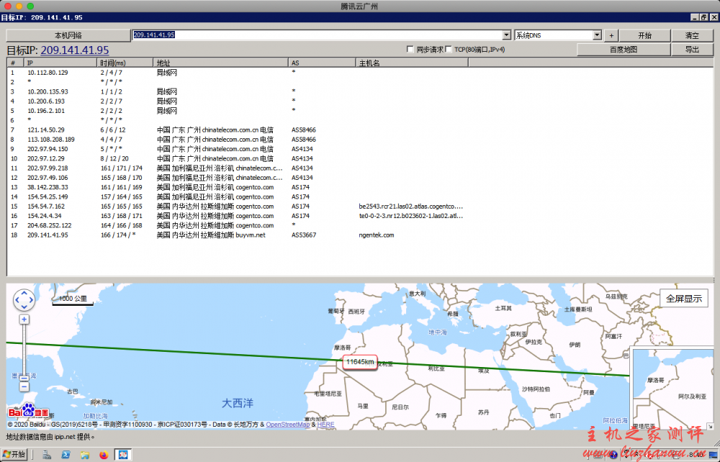Pan the map up with top arrow
The image size is (720, 462).
point(24,293)
